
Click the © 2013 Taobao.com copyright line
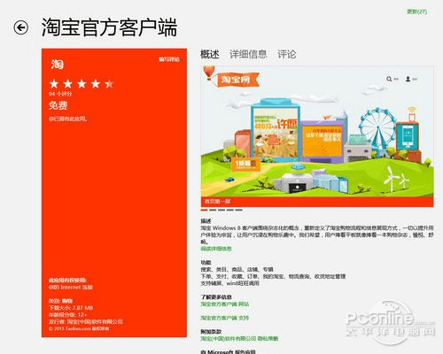[79, 328]
